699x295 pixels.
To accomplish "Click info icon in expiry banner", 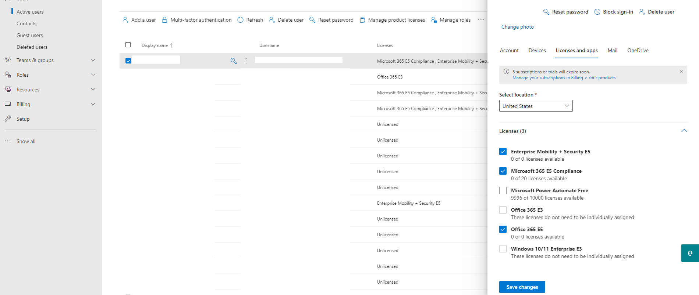I will coord(506,72).
